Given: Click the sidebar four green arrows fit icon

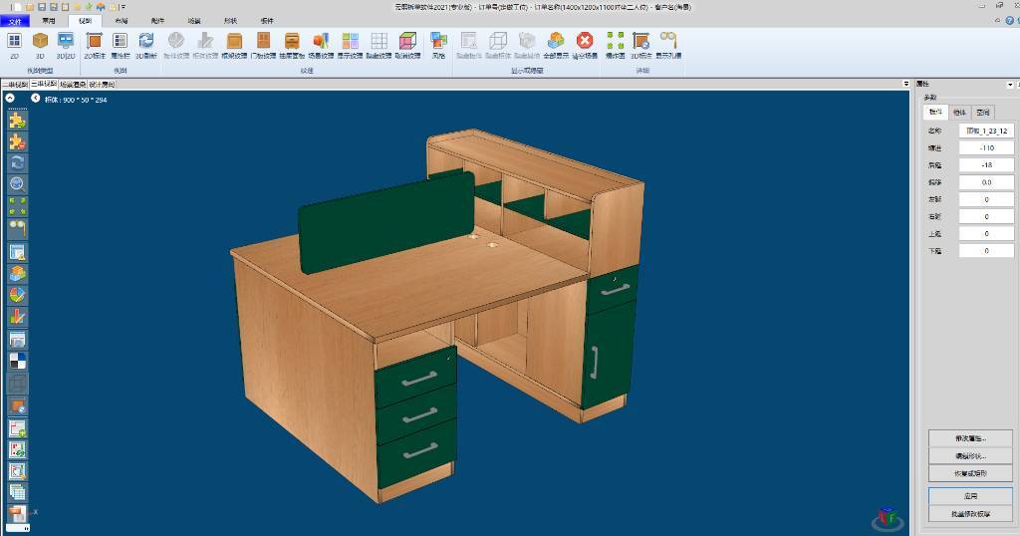Looking at the screenshot, I should (18, 206).
